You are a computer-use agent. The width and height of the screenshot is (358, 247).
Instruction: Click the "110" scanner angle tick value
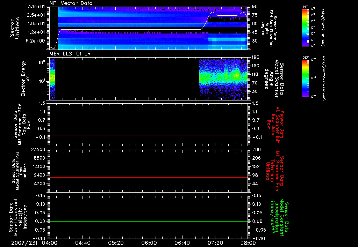256,74
